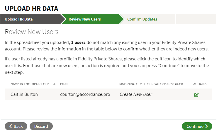Click the Email column header
Viewport: 217px width, 136px height.
click(65, 84)
